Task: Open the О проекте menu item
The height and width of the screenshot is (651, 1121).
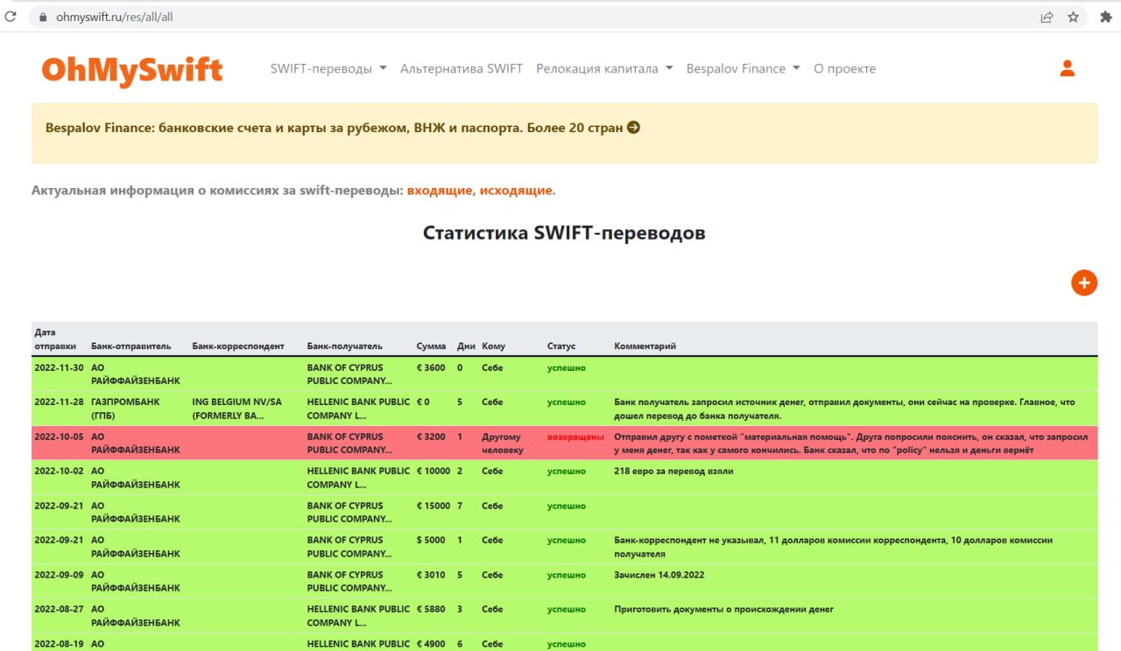Action: [x=844, y=68]
